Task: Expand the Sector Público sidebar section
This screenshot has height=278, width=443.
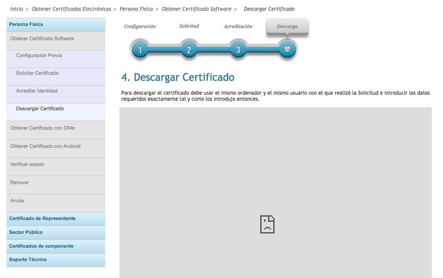Action: pyautogui.click(x=26, y=232)
